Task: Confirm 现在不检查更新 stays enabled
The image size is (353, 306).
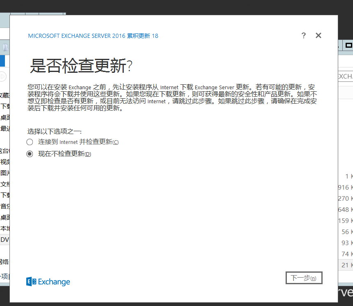Action: (x=29, y=153)
